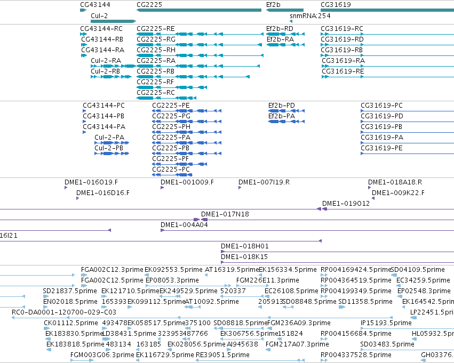Select EST AT16319.5prime
454x363 pixels.
(x=206, y=275)
